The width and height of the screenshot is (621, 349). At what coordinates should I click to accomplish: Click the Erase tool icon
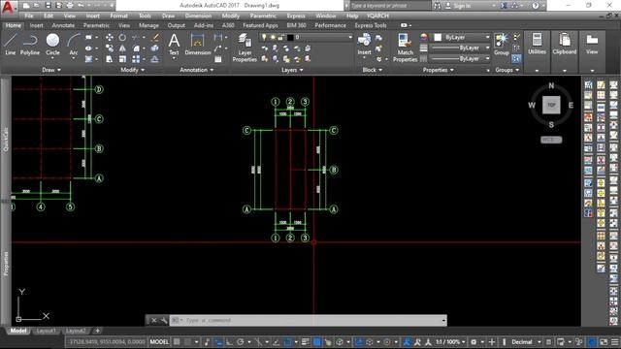(155, 37)
